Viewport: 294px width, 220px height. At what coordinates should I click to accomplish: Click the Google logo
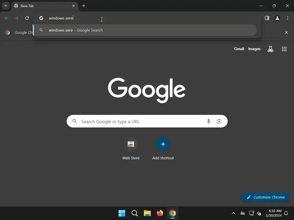pyautogui.click(x=147, y=90)
